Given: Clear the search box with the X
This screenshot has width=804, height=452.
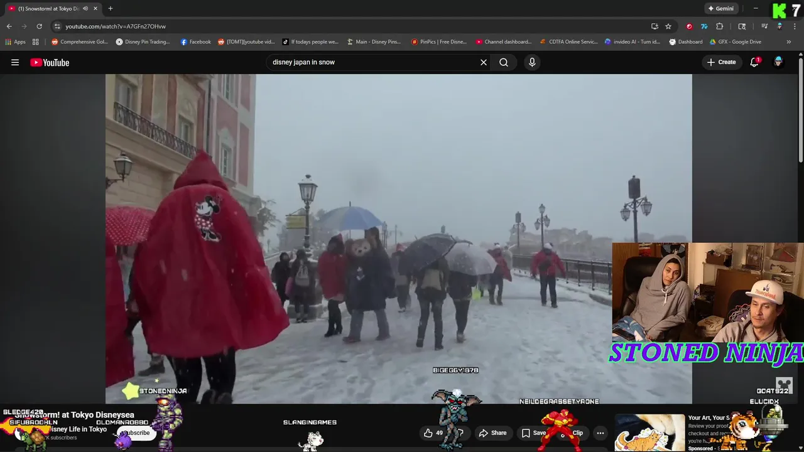Looking at the screenshot, I should click(x=484, y=62).
